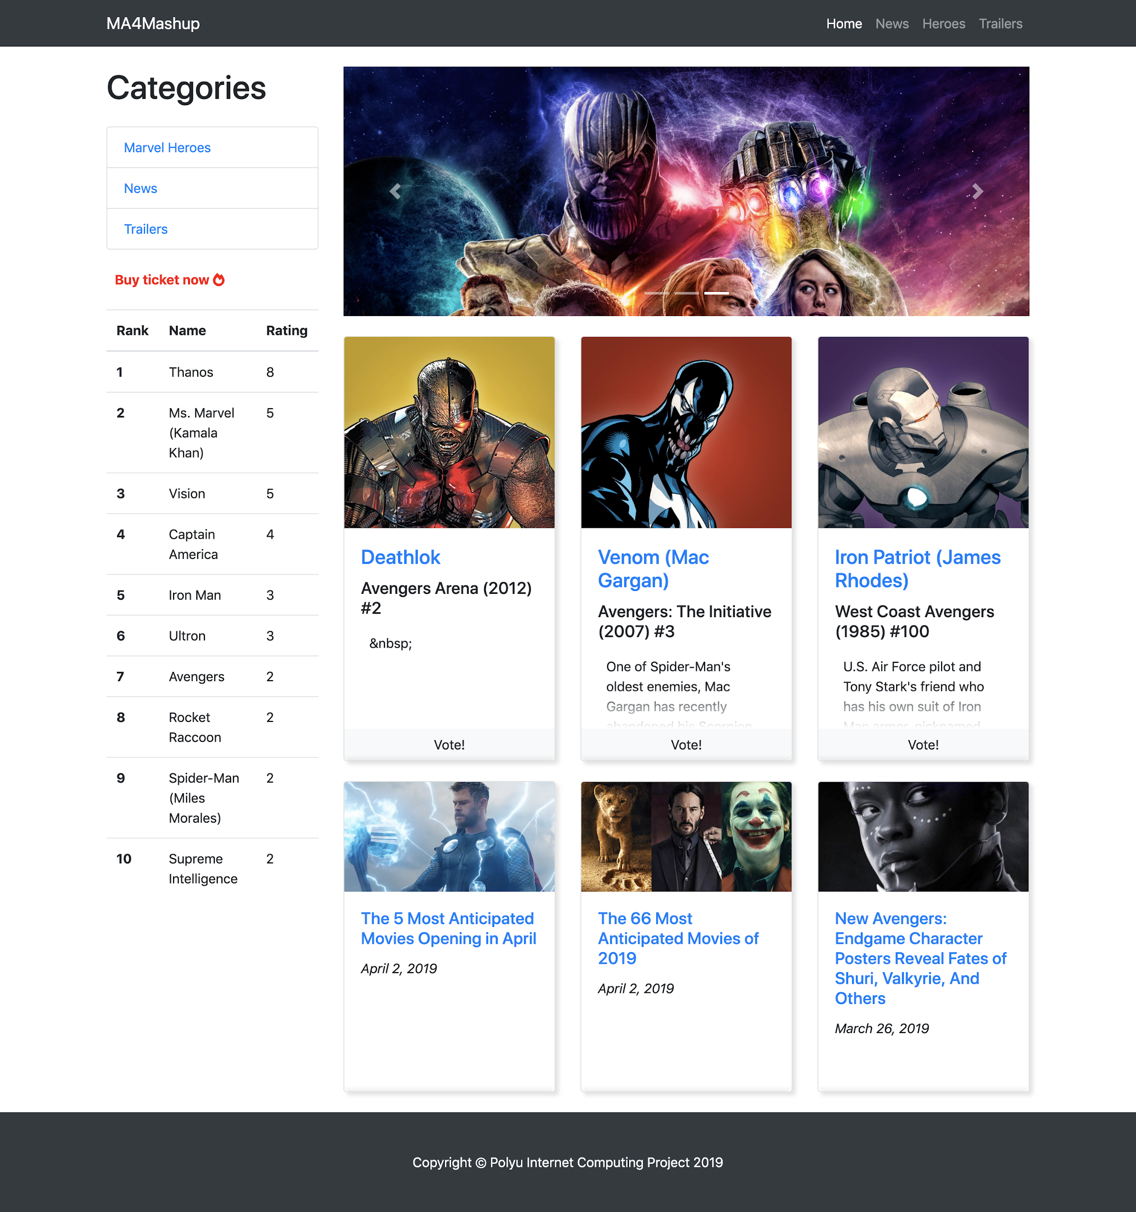Vote for Deathlok
Image resolution: width=1136 pixels, height=1212 pixels.
(x=449, y=744)
